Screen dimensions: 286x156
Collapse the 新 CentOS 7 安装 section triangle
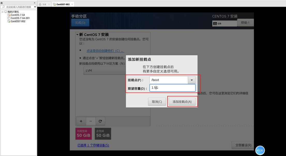point(77,35)
